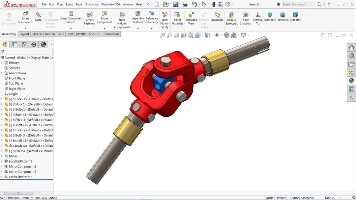The height and width of the screenshot is (200, 356).
Task: Toggle Instant3D
Action: click(x=217, y=16)
